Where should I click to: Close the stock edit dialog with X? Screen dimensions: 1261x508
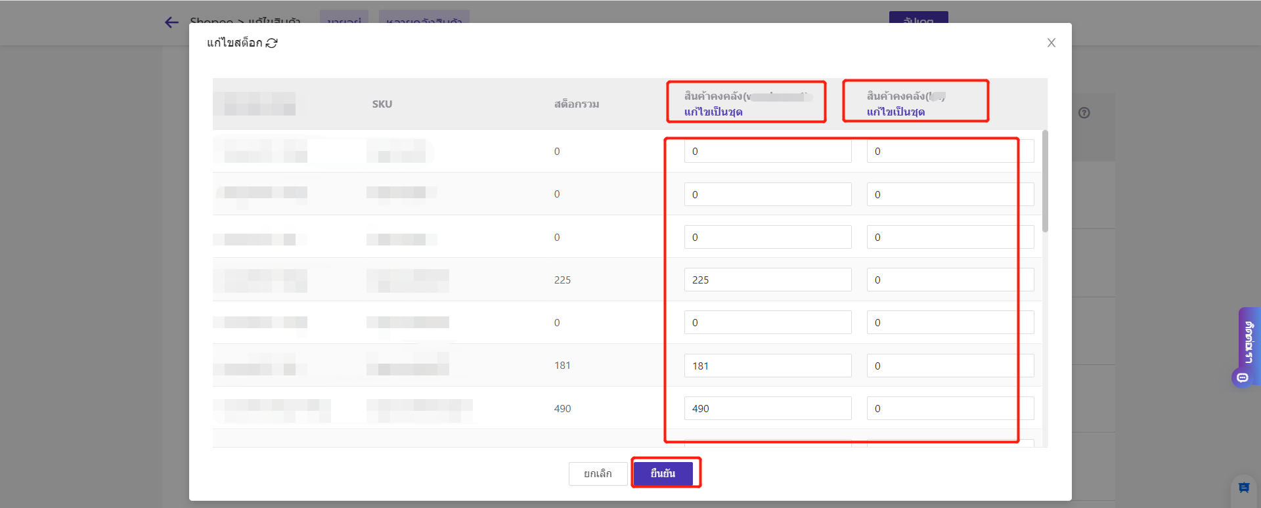(x=1051, y=43)
